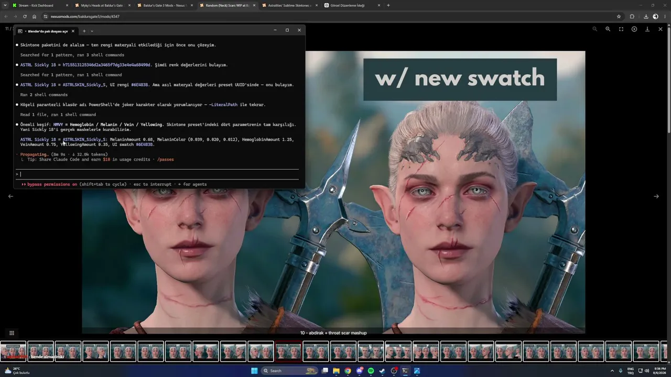Reload the nexusmods page

(25, 16)
